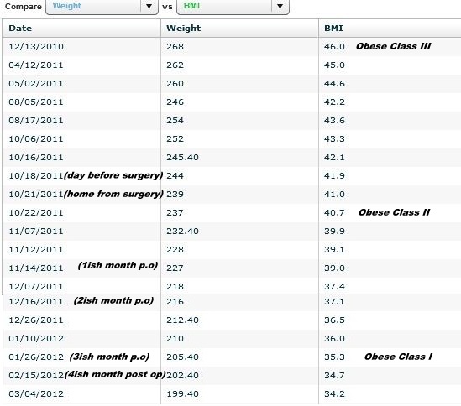461x406 pixels.
Task: Click BMI value 35.3 Obese Class I
Action: pyautogui.click(x=379, y=357)
